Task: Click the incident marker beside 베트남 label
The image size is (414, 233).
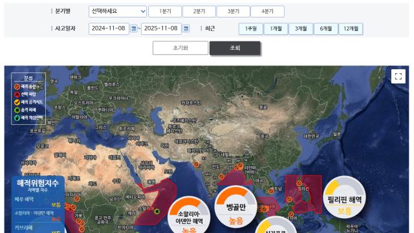Action: [271, 192]
